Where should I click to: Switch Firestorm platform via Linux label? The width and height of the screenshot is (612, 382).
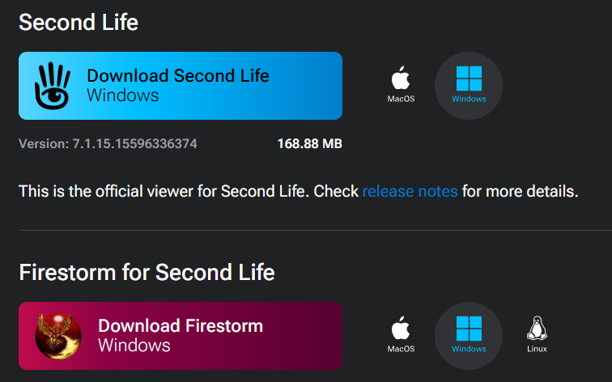[x=537, y=349]
